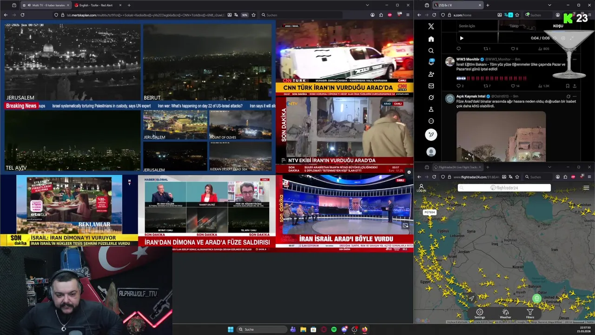Repost the WW3 Monitör post

point(486,86)
